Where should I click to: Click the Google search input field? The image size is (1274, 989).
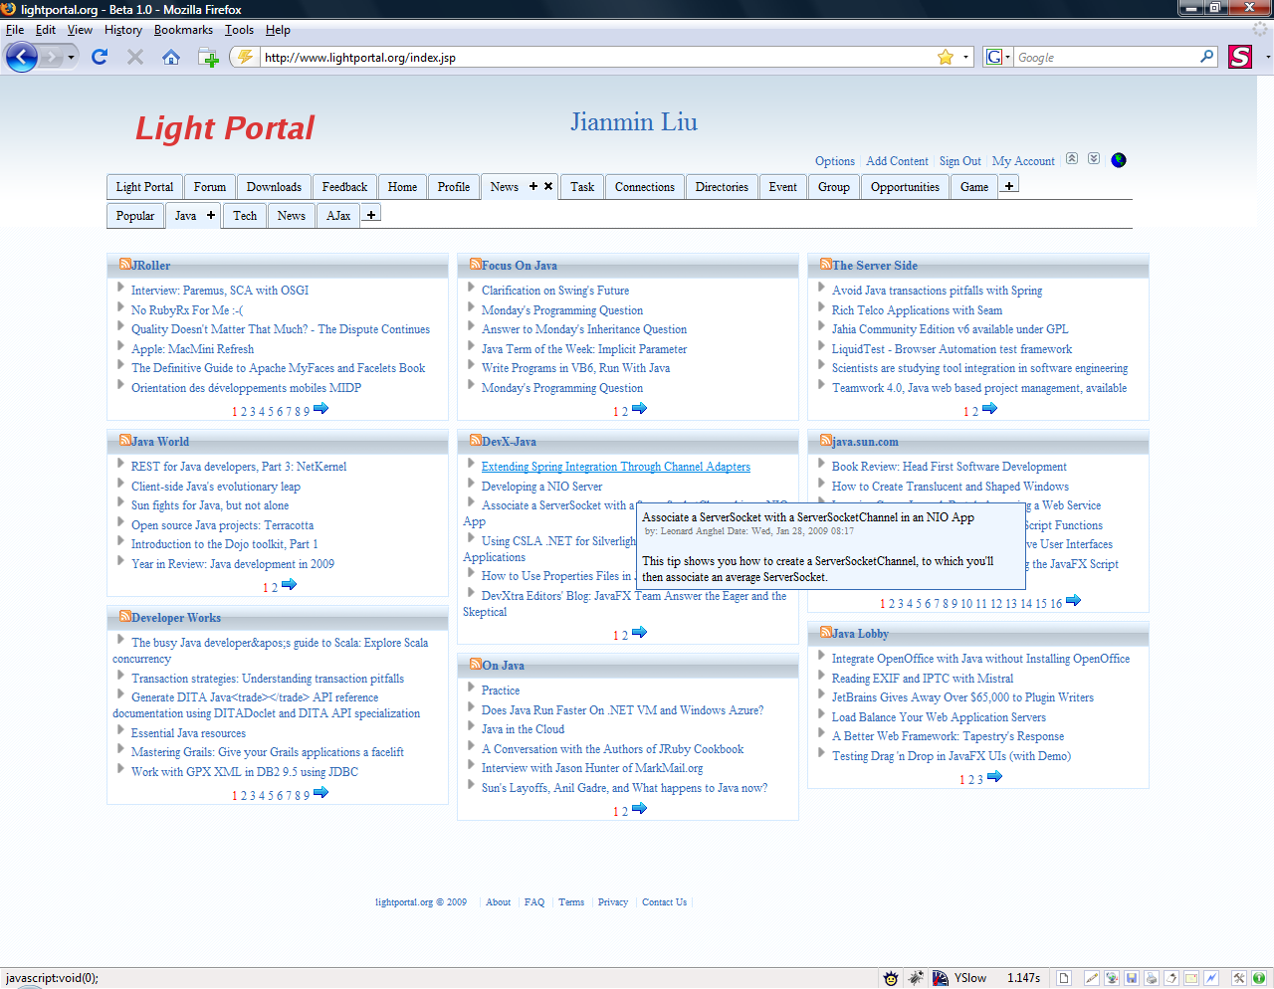[1107, 58]
